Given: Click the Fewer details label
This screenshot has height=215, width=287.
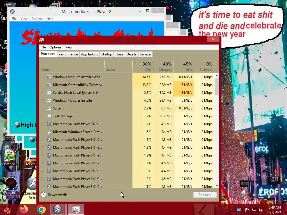Looking at the screenshot, I should [x=58, y=195].
